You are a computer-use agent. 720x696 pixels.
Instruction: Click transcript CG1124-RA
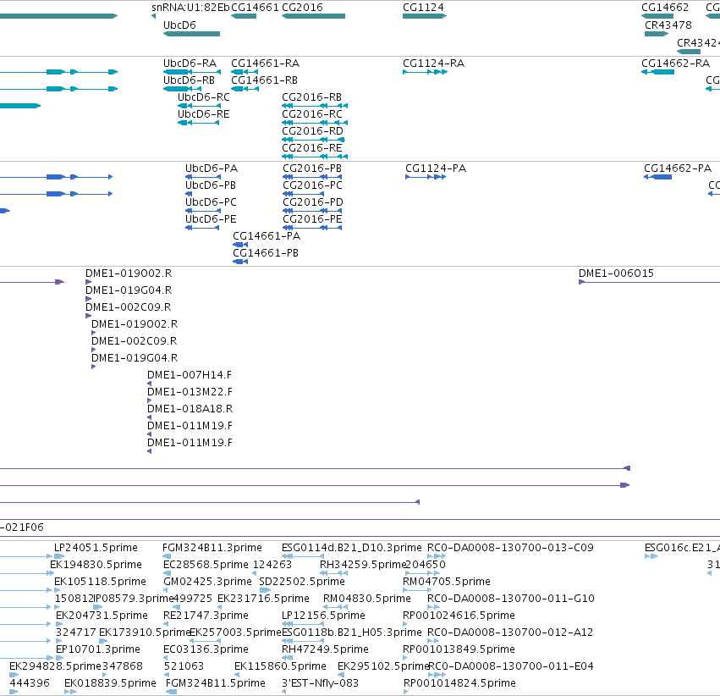point(425,72)
